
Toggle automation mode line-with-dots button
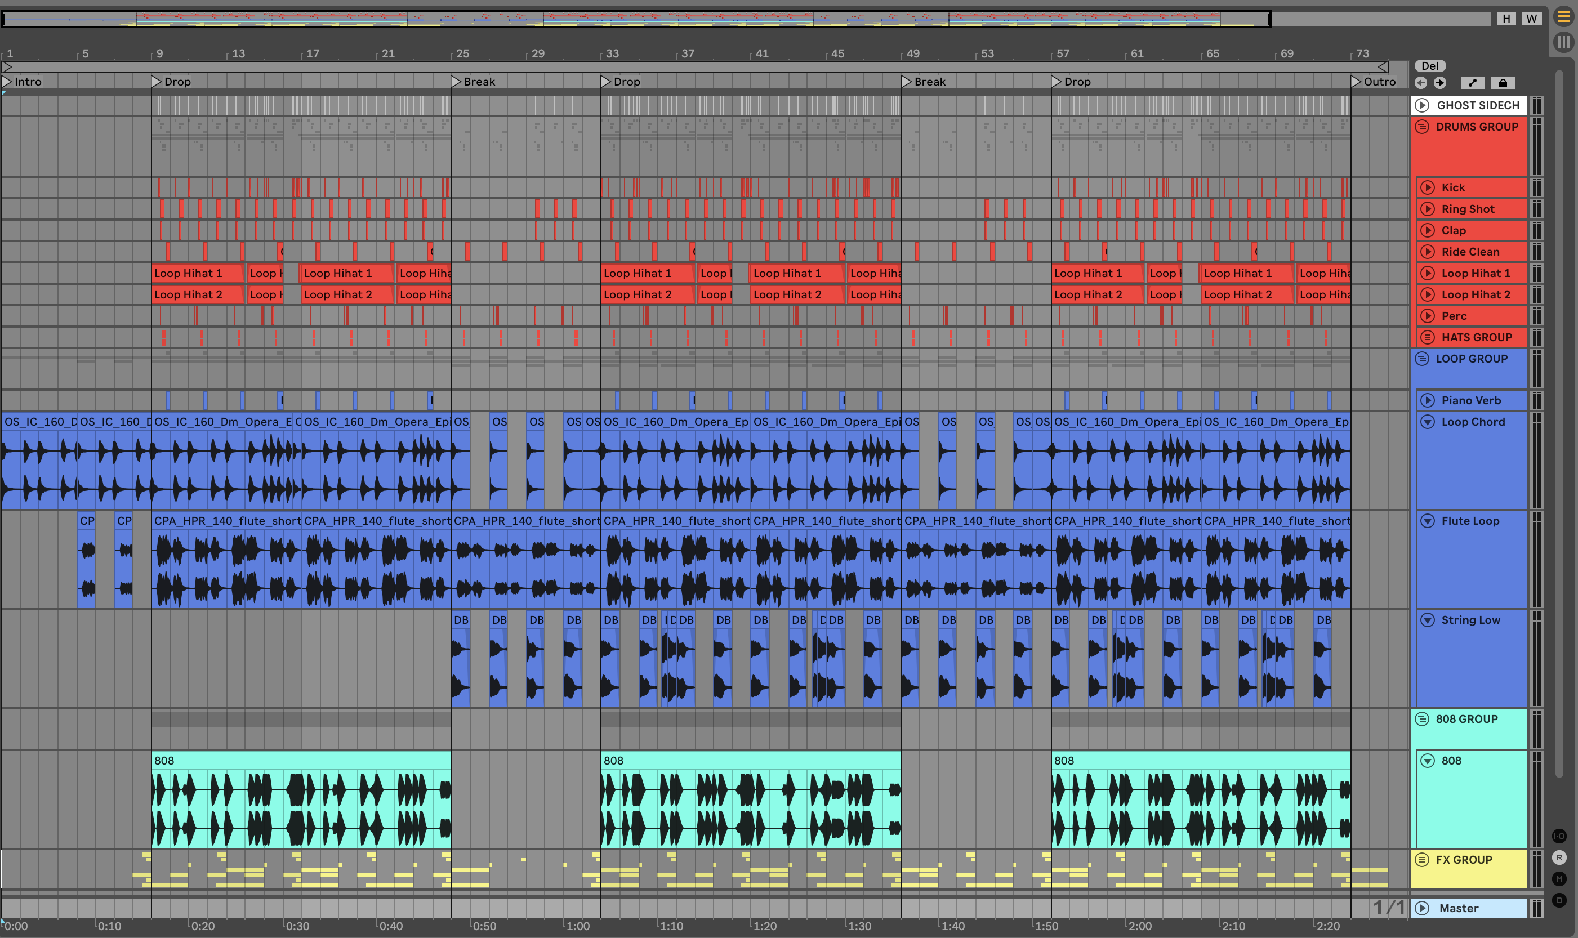tap(1473, 83)
